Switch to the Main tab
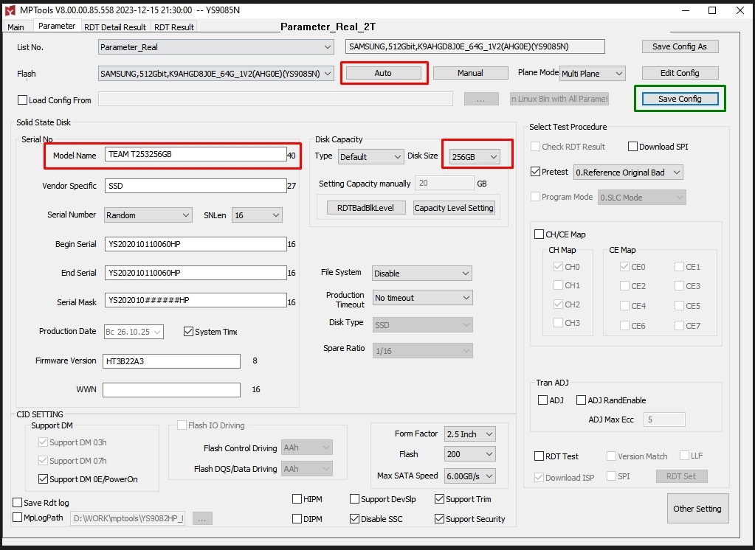This screenshot has height=550, width=755. pyautogui.click(x=15, y=27)
